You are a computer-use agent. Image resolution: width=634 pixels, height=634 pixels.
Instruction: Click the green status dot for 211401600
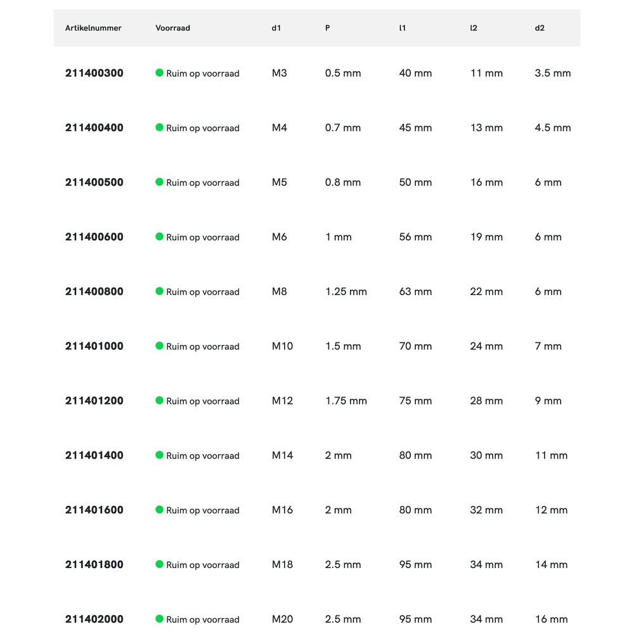160,509
